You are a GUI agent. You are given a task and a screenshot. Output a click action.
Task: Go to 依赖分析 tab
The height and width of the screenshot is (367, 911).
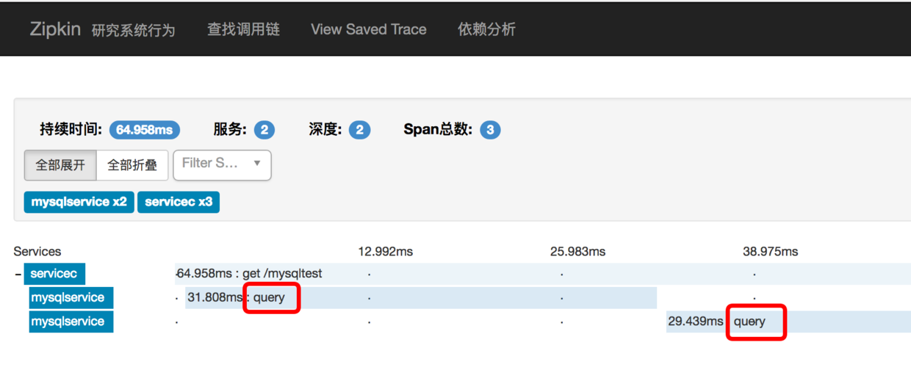[486, 29]
